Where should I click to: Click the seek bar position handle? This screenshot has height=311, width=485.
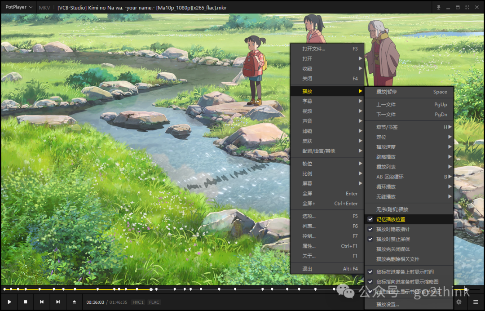click(151, 289)
